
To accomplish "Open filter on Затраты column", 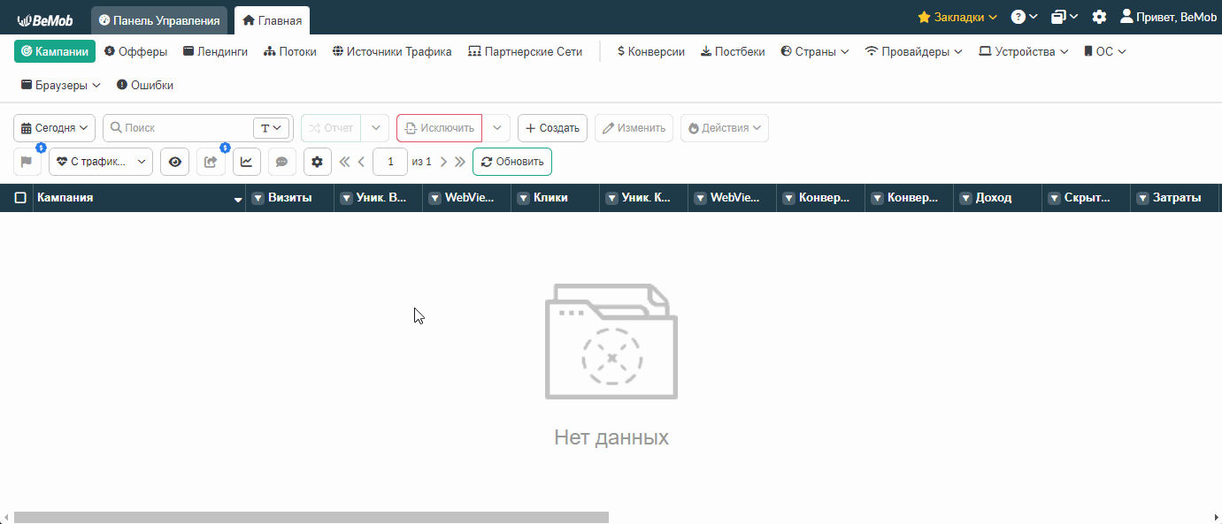I will tap(1142, 198).
